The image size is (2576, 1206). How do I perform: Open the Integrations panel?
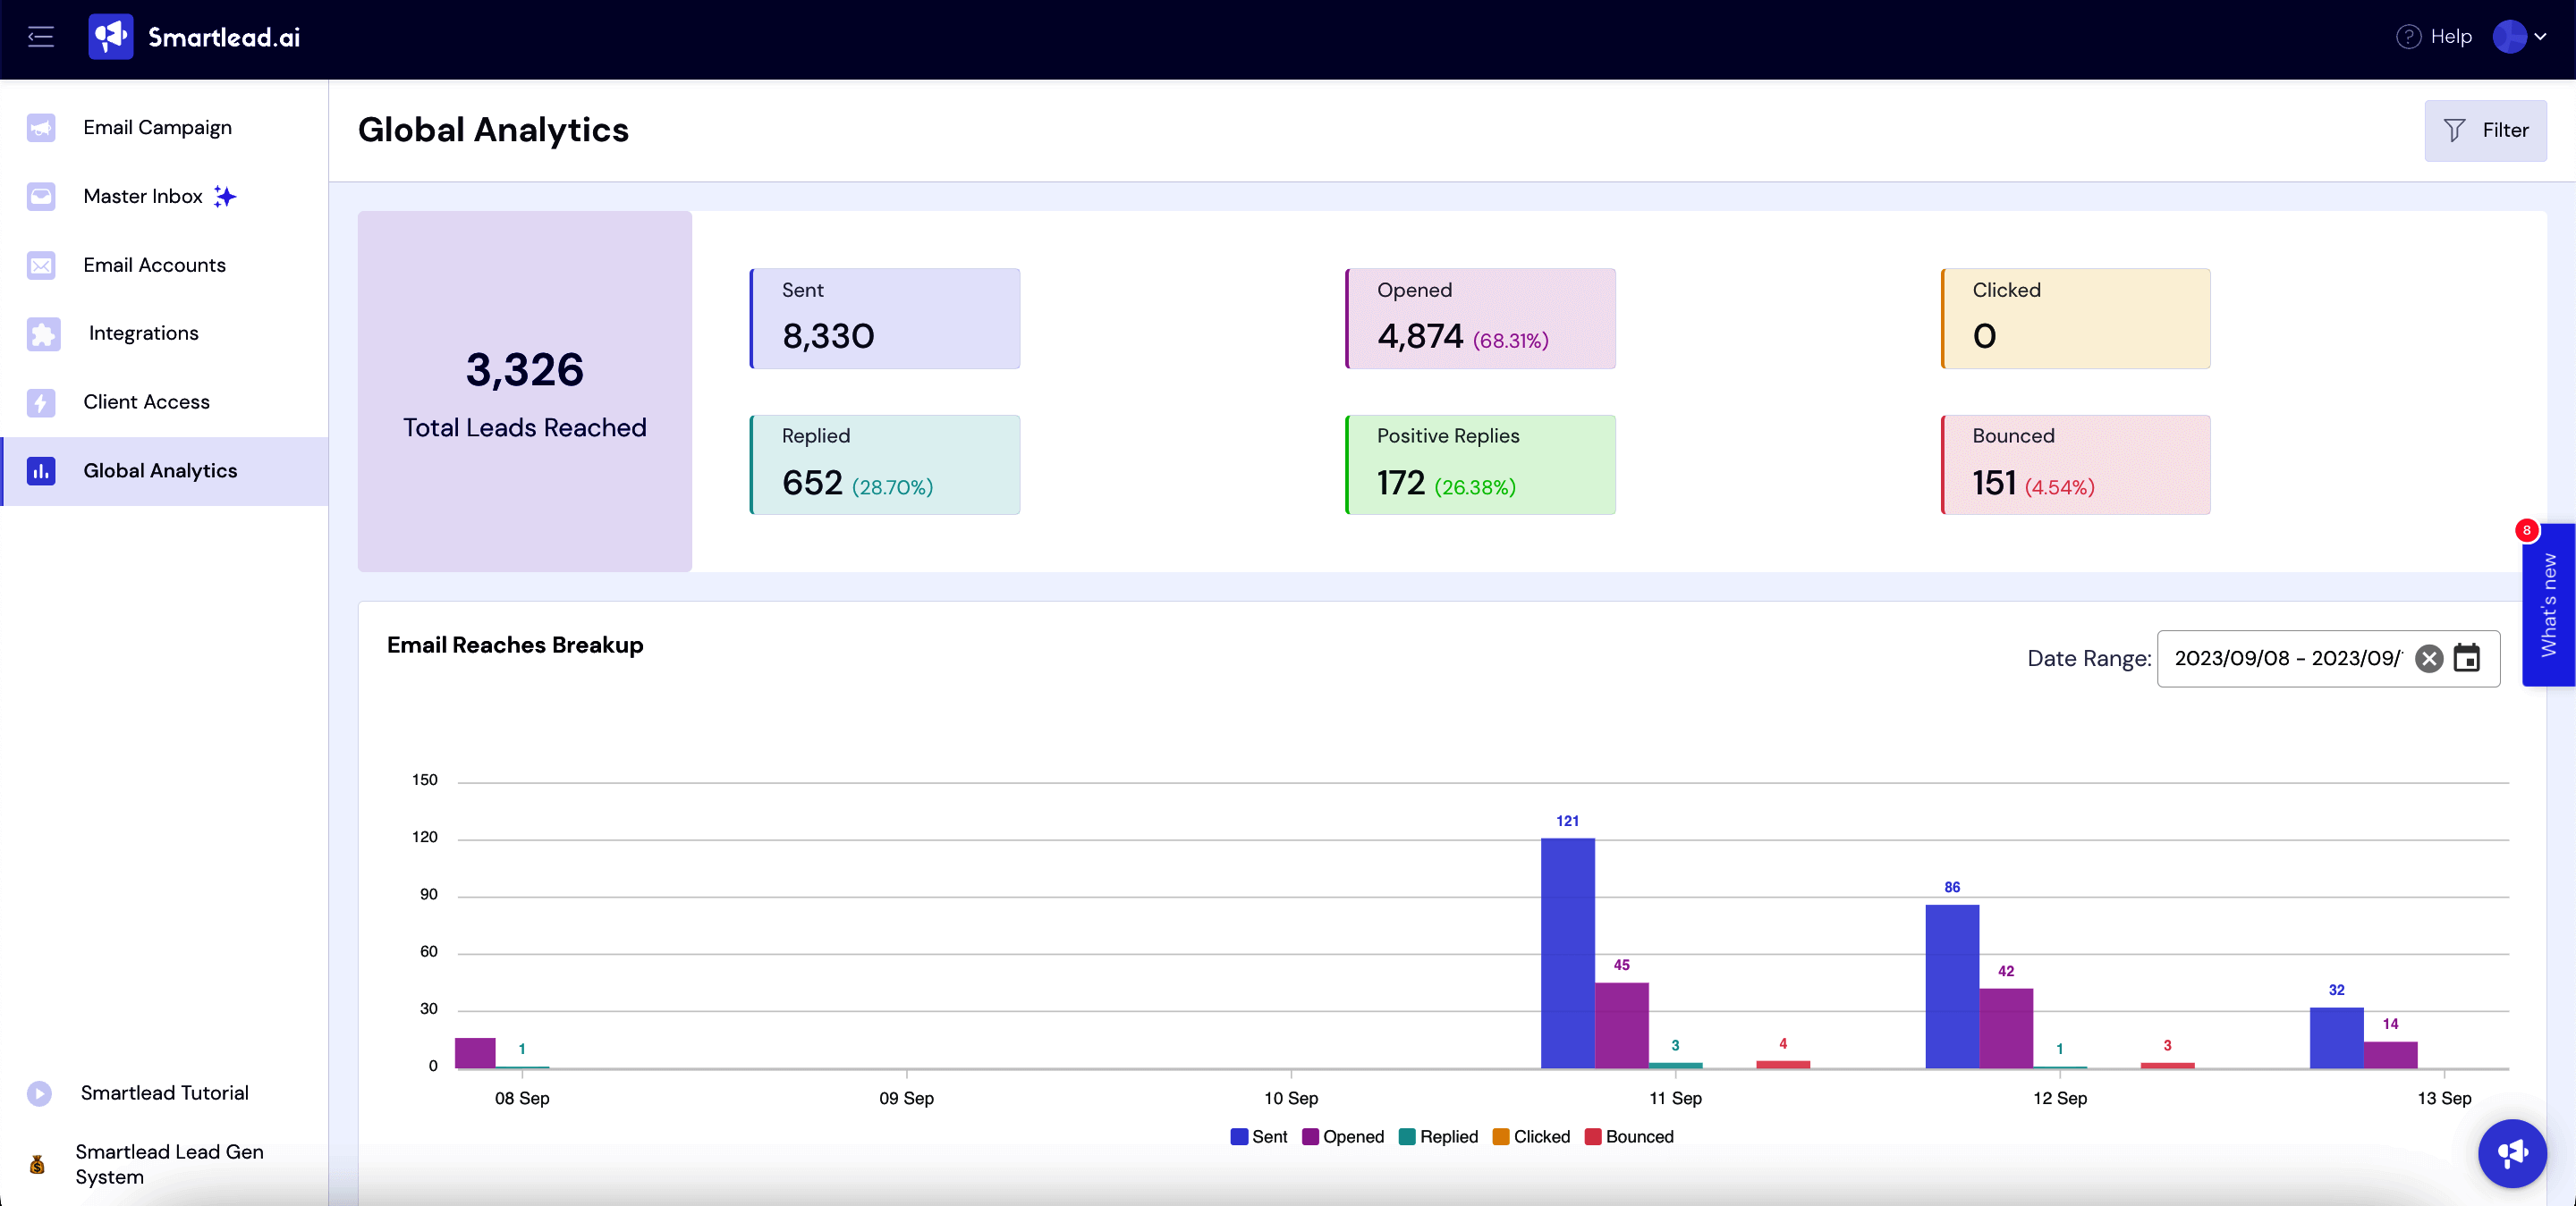pyautogui.click(x=143, y=333)
